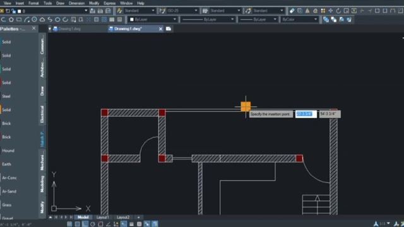Viewport: 404px width, 227px height.
Task: Click the orange hot grip on drawing
Action: pyautogui.click(x=246, y=107)
